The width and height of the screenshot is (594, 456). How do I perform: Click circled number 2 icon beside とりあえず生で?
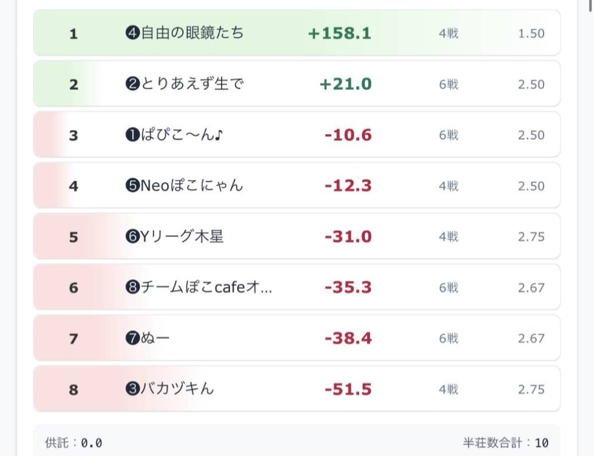pos(131,85)
